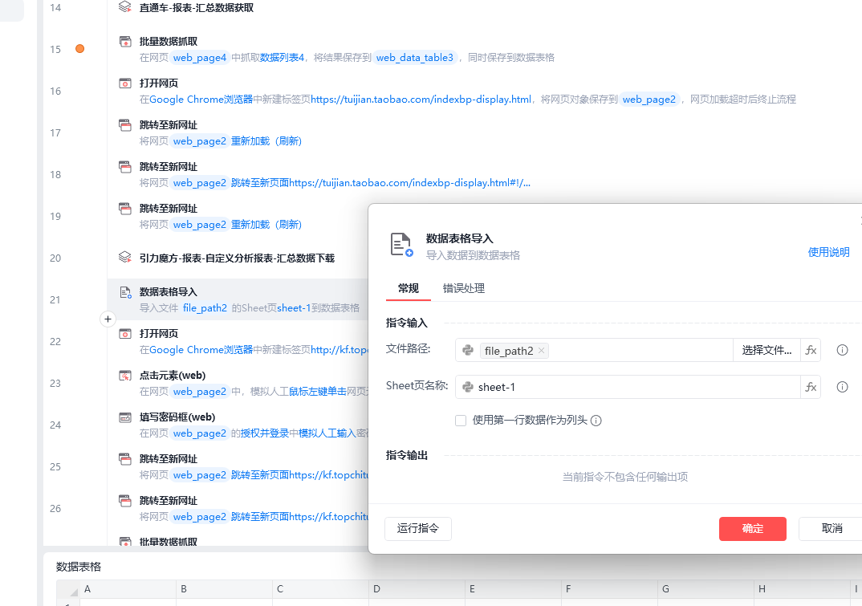Click the sub-flow layers icon on step 14

(125, 7)
